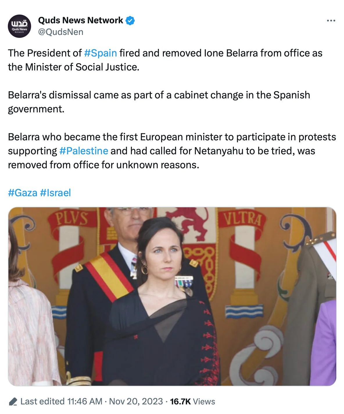
Task: Click the PLVS banner in the photo
Action: pos(72,219)
